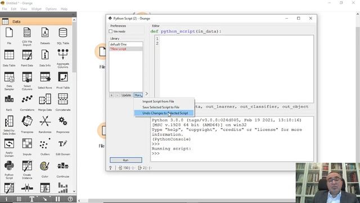Open the Widget menu

[x=36, y=9]
